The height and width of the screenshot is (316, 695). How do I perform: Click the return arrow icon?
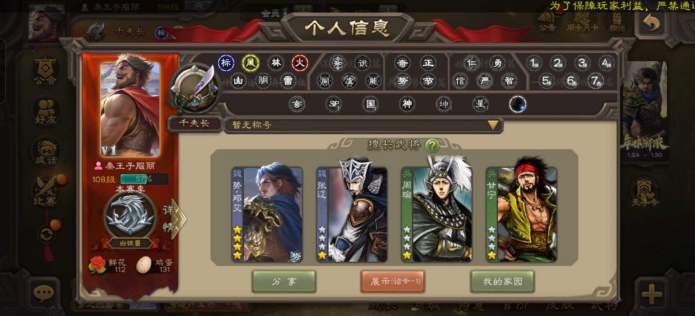point(651,23)
